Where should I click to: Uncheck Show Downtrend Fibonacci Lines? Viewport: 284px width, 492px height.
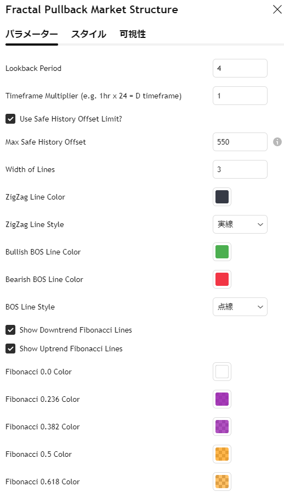click(x=10, y=330)
